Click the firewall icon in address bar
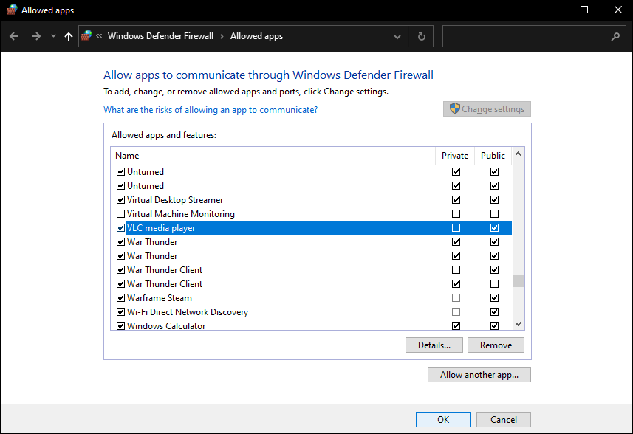This screenshot has height=434, width=633. pyautogui.click(x=87, y=35)
